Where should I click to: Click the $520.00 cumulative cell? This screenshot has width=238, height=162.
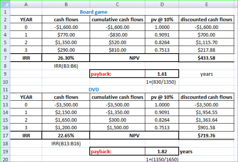117,42
